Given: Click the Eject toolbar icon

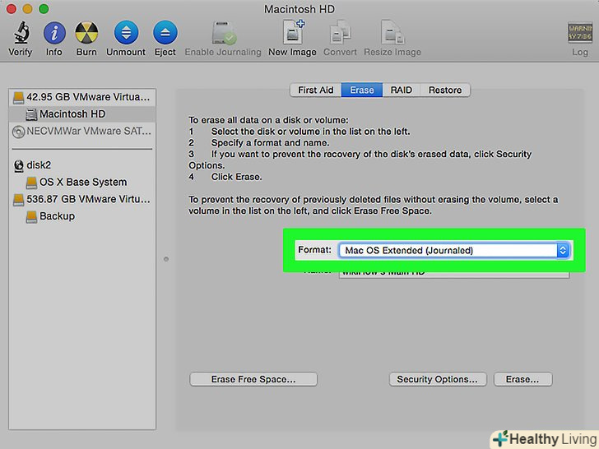Looking at the screenshot, I should [165, 33].
